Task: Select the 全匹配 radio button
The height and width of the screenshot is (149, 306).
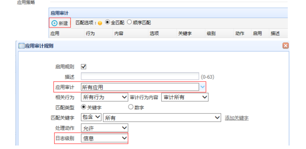Action: 108,23
